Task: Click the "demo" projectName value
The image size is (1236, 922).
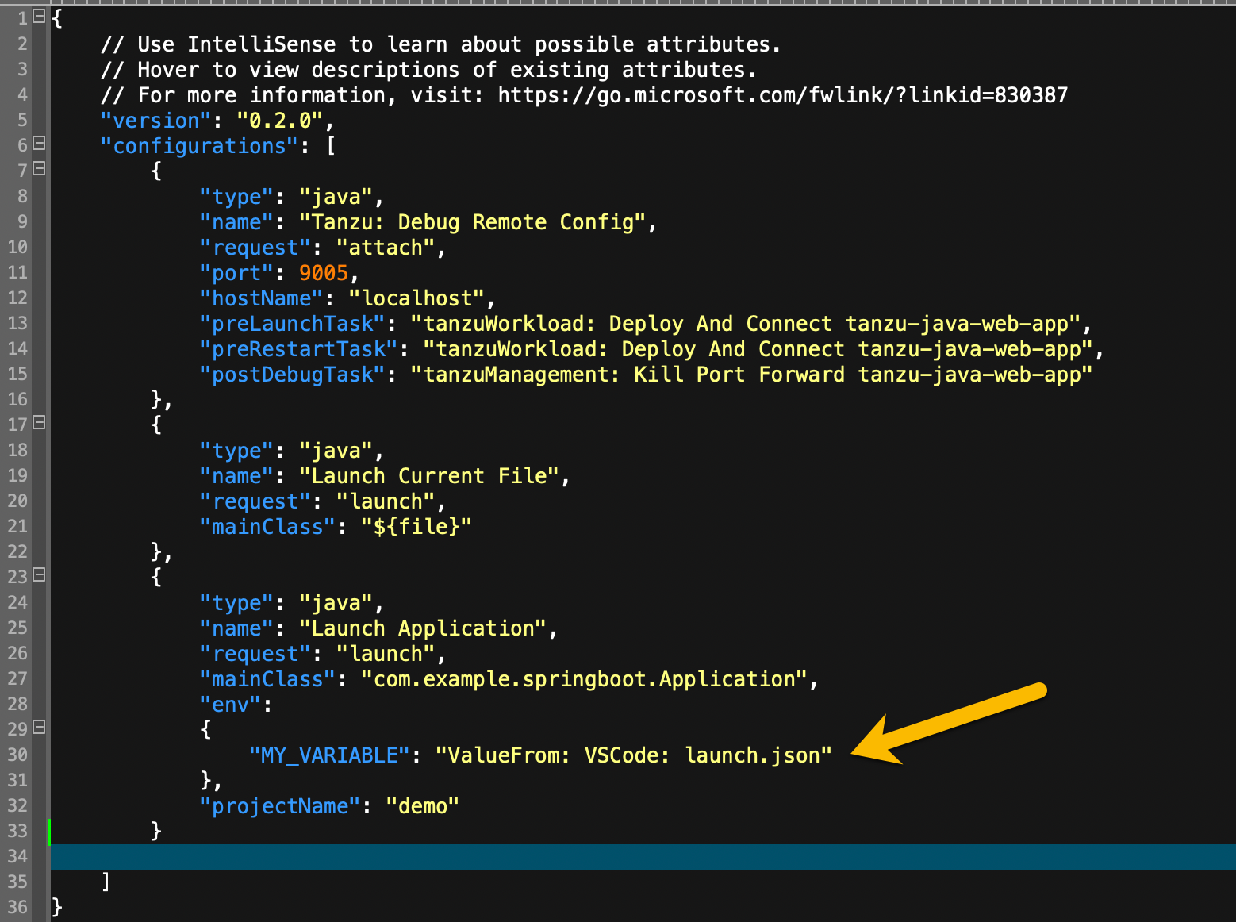Action: click(422, 806)
